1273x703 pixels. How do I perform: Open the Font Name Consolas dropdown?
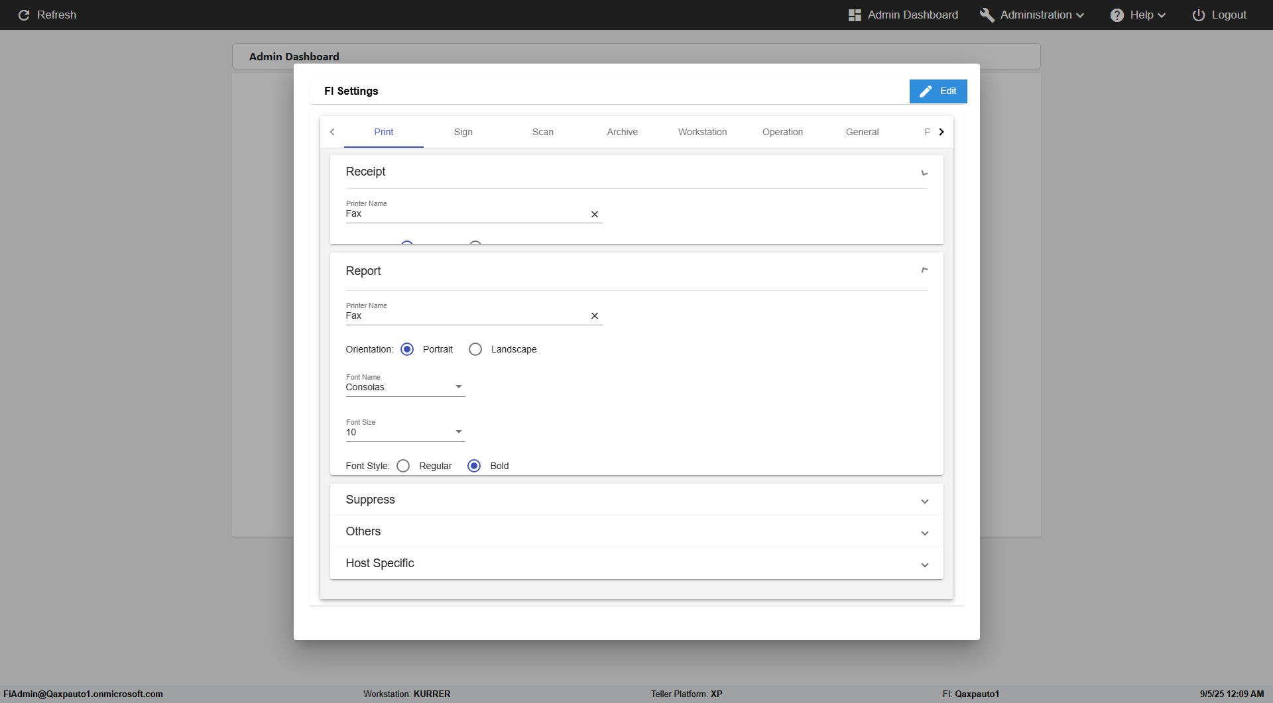pyautogui.click(x=405, y=387)
